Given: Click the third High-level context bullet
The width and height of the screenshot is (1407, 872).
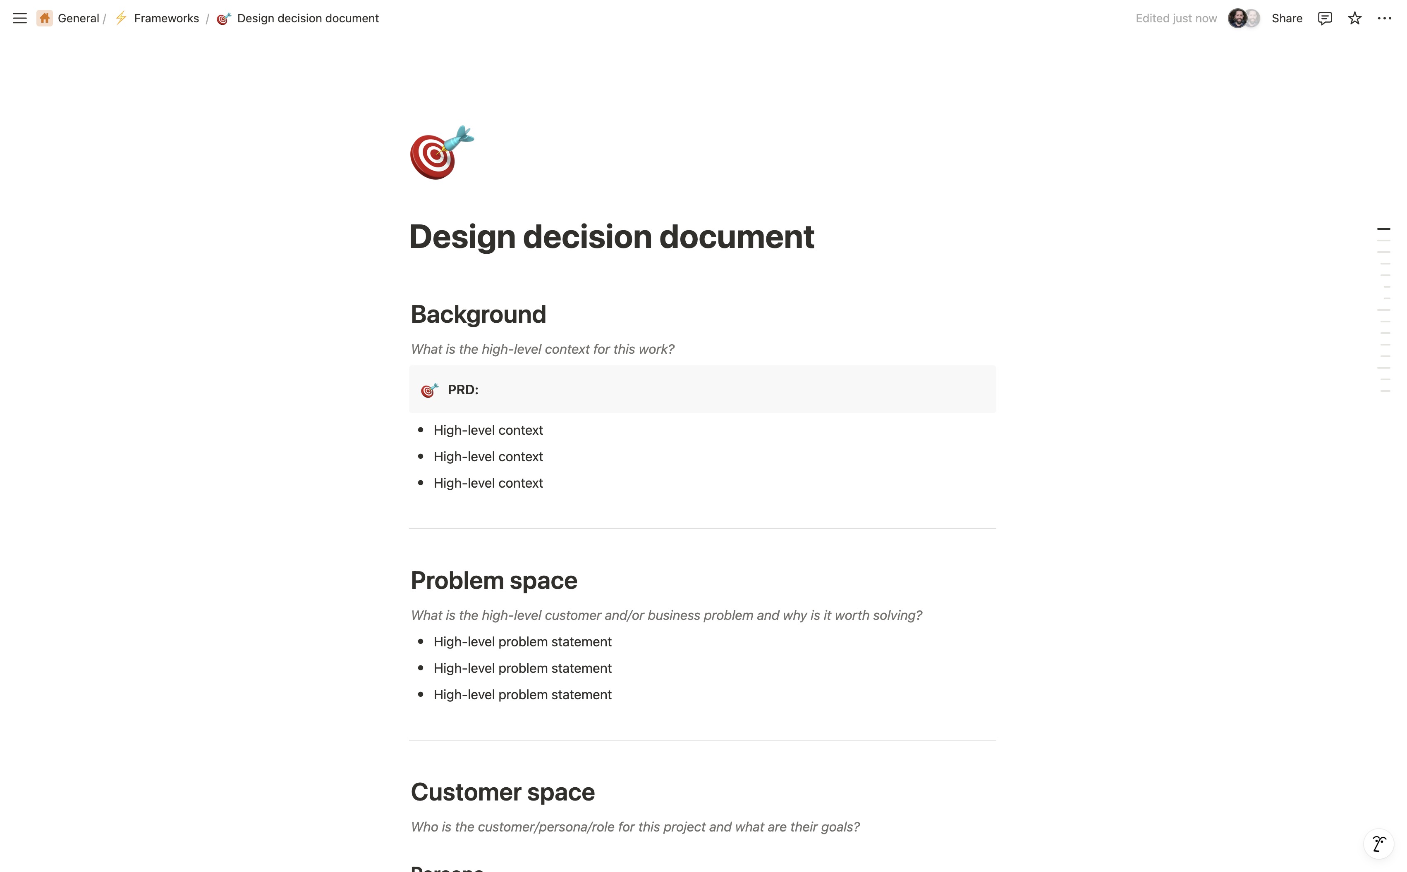Looking at the screenshot, I should click(488, 483).
